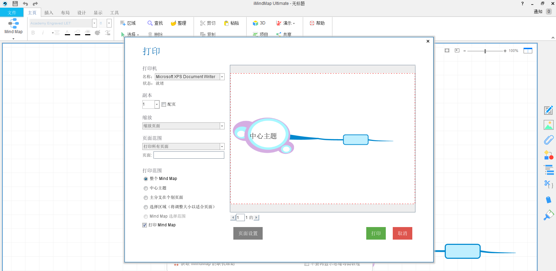
Task: Click the save icon in the title bar
Action: pos(15,3)
